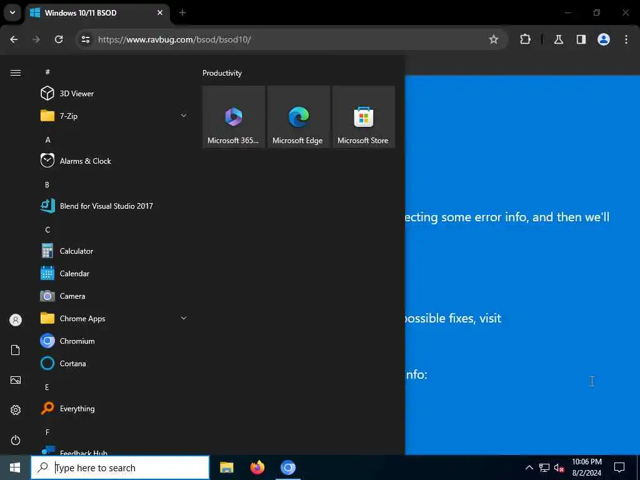The width and height of the screenshot is (640, 480).
Task: Open the Microsoft Store tile
Action: coord(364,117)
